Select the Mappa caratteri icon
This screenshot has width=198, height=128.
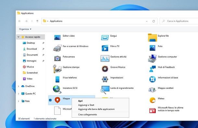pyautogui.click(x=153, y=89)
